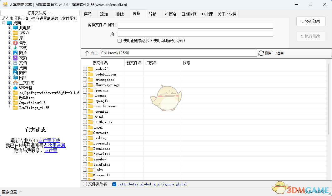Switch to the 转换 tab
Screen dimensions: 332x196
pos(153,13)
